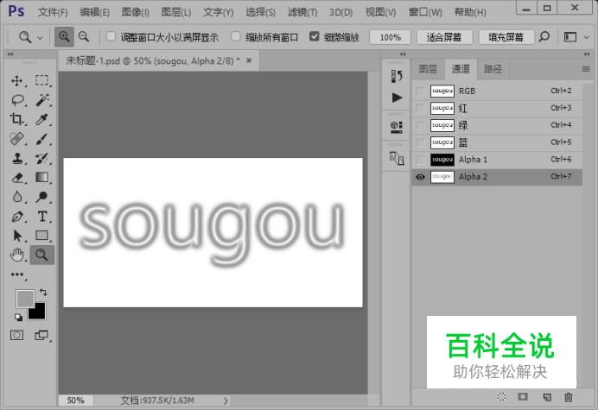Select the Eraser tool
Image resolution: width=598 pixels, height=410 pixels.
pyautogui.click(x=16, y=178)
